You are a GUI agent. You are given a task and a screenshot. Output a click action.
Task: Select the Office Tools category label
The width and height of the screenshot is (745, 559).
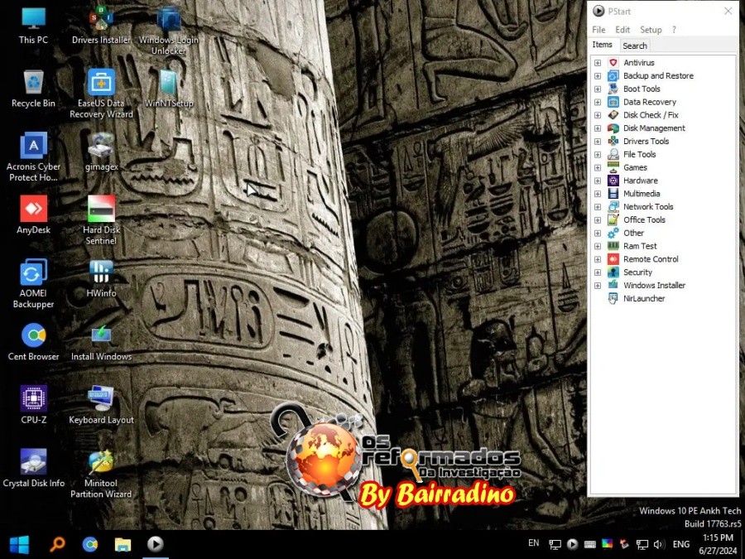(x=644, y=219)
